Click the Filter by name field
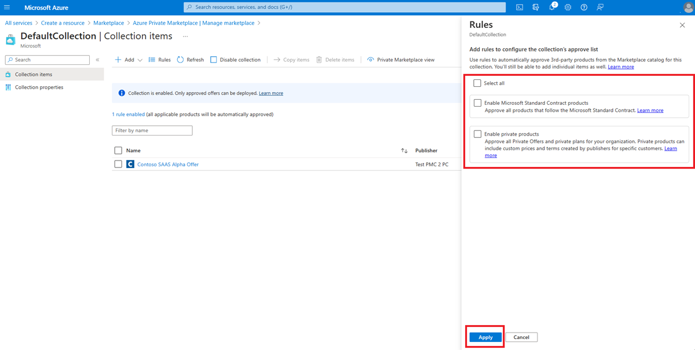Image resolution: width=695 pixels, height=350 pixels. (x=152, y=131)
